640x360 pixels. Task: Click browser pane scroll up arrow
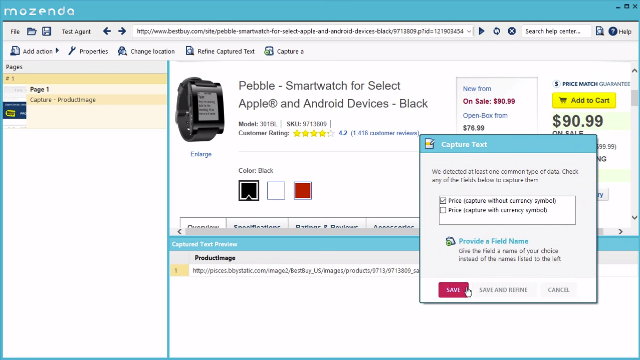(x=634, y=71)
